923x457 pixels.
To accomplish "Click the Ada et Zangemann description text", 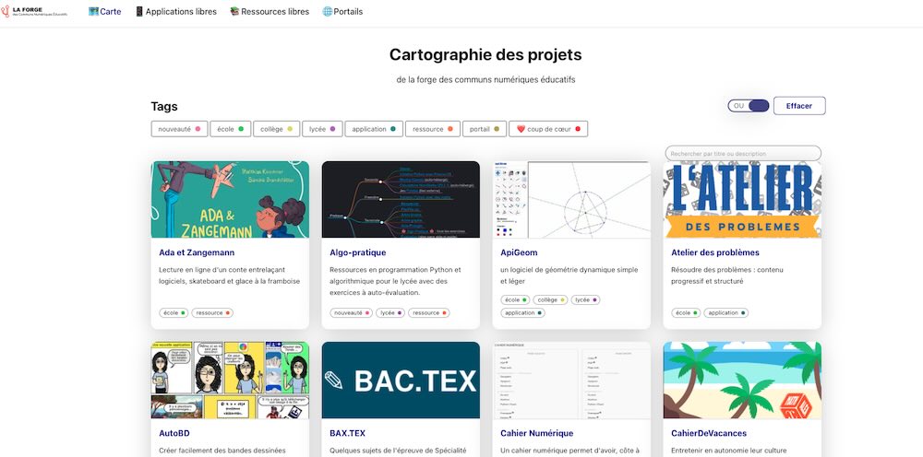I will [230, 275].
